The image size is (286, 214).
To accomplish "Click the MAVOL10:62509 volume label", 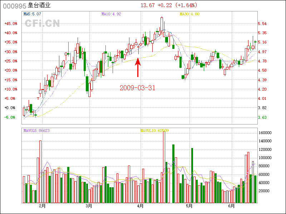I will click(154, 131).
